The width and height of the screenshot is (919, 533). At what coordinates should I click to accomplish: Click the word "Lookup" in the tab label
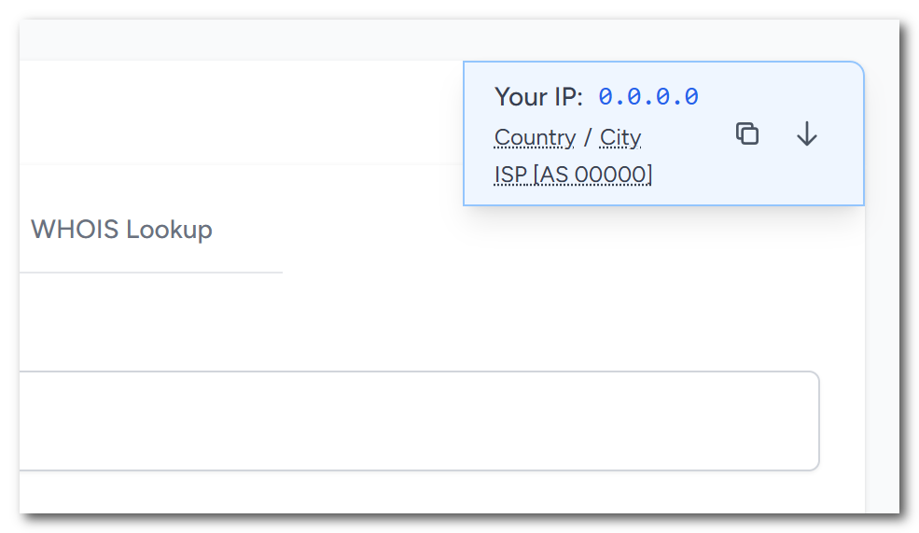pos(169,230)
